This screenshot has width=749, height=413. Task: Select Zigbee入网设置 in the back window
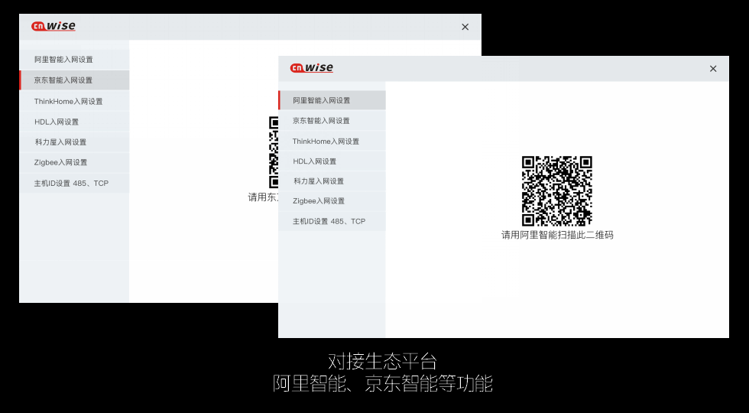pos(60,162)
